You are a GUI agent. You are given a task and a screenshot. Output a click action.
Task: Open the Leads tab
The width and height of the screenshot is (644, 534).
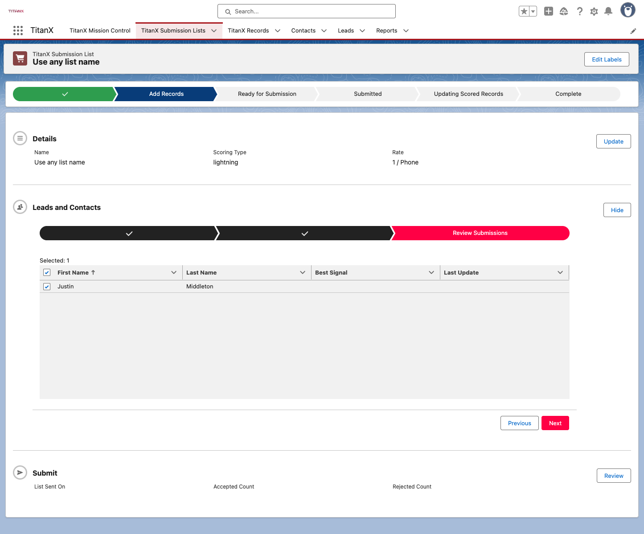point(346,31)
